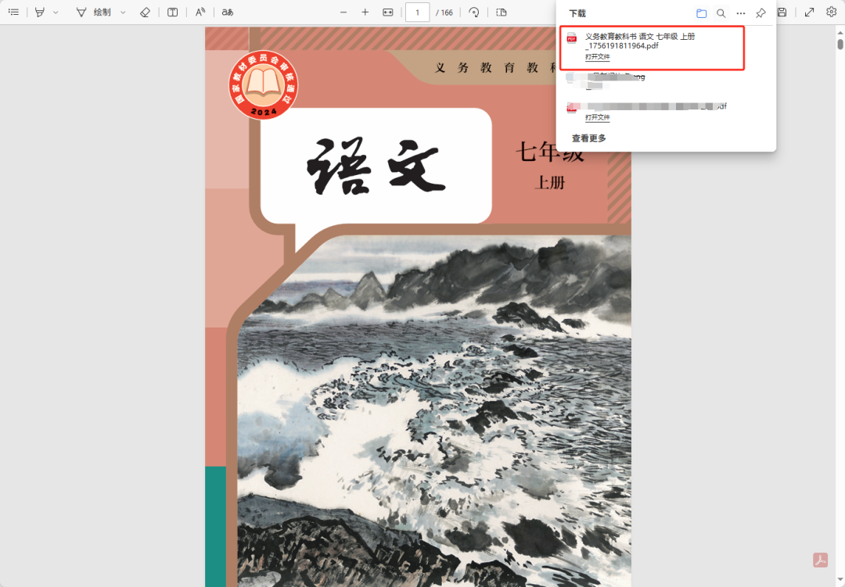Click 查看更多 in downloads panel

click(x=588, y=137)
